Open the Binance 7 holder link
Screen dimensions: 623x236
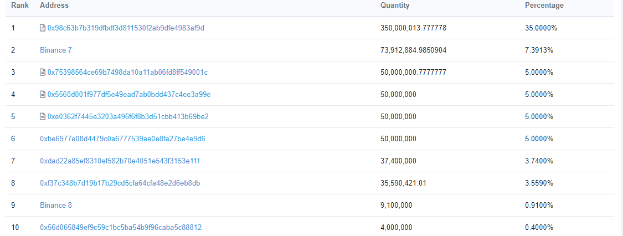tap(56, 50)
